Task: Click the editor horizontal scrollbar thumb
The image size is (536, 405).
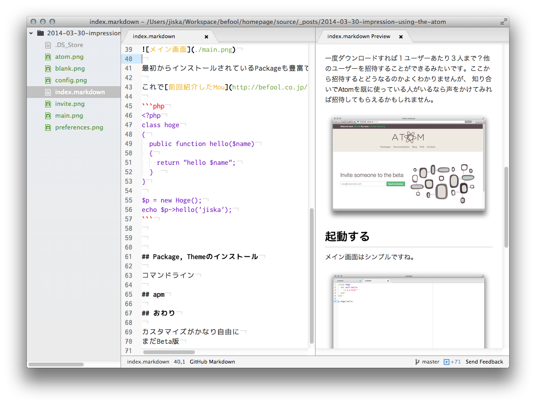Action: 169,352
